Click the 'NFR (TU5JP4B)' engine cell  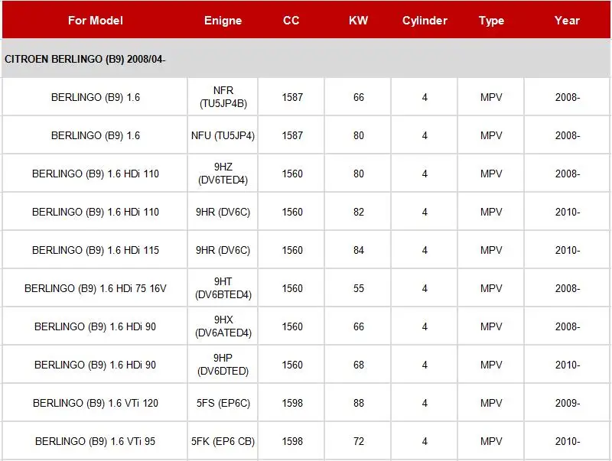coord(223,97)
